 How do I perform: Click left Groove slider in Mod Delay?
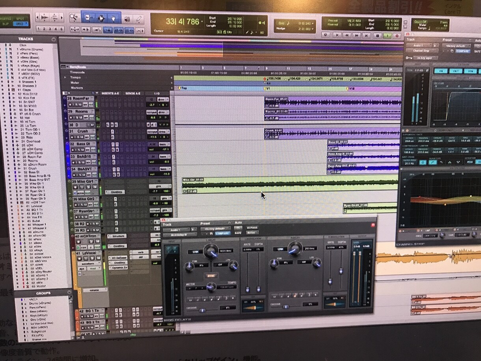[203, 310]
